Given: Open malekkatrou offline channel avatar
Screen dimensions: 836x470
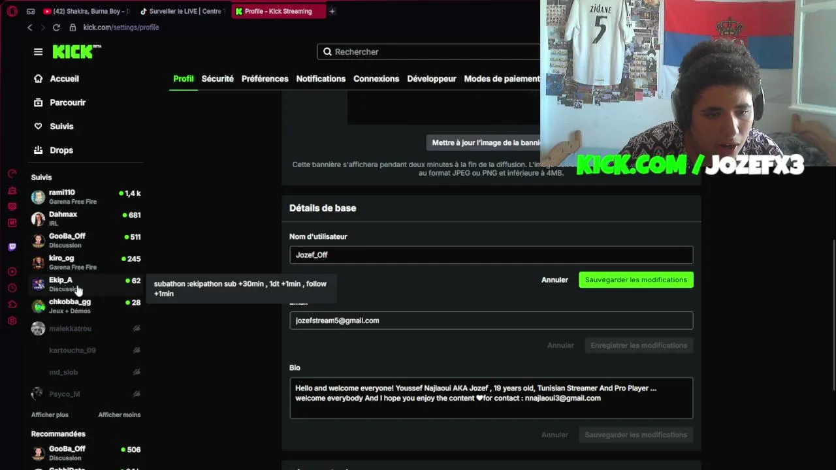Looking at the screenshot, I should click(38, 328).
